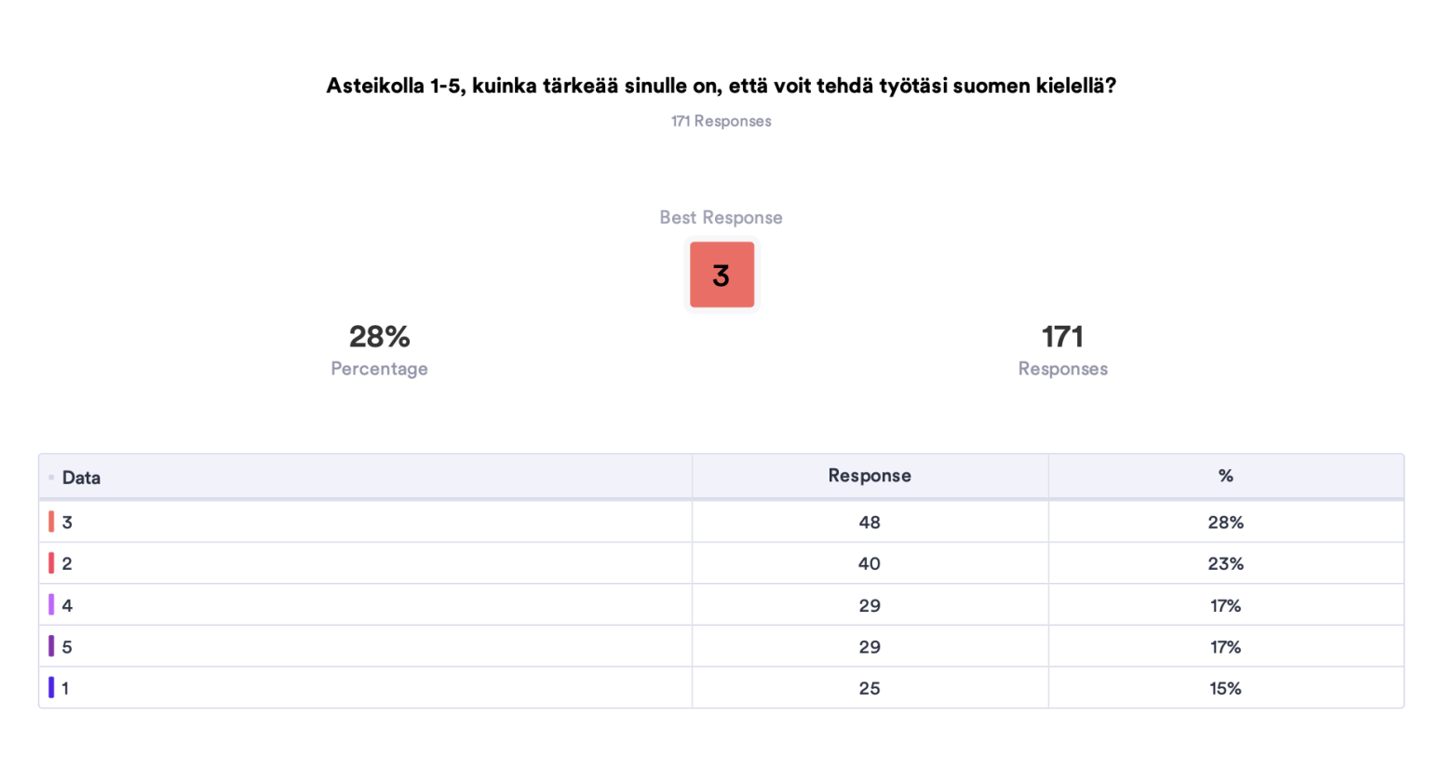The image size is (1430, 770).
Task: Click the survey question title text
Action: (722, 86)
